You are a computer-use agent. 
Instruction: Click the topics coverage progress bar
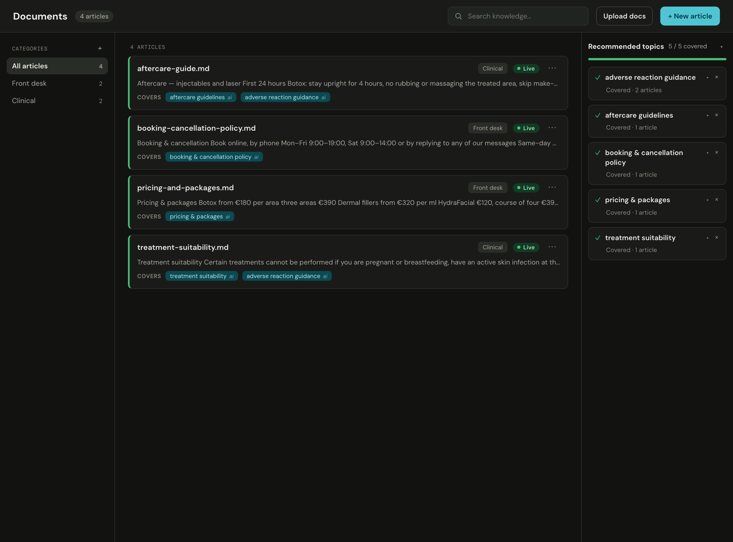click(x=657, y=59)
